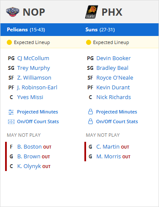Open the Suns On/Off Court Stats link

pos(117,121)
